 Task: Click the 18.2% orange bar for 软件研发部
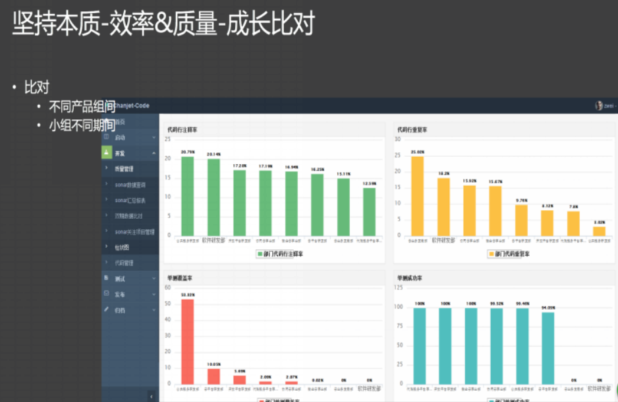click(443, 207)
